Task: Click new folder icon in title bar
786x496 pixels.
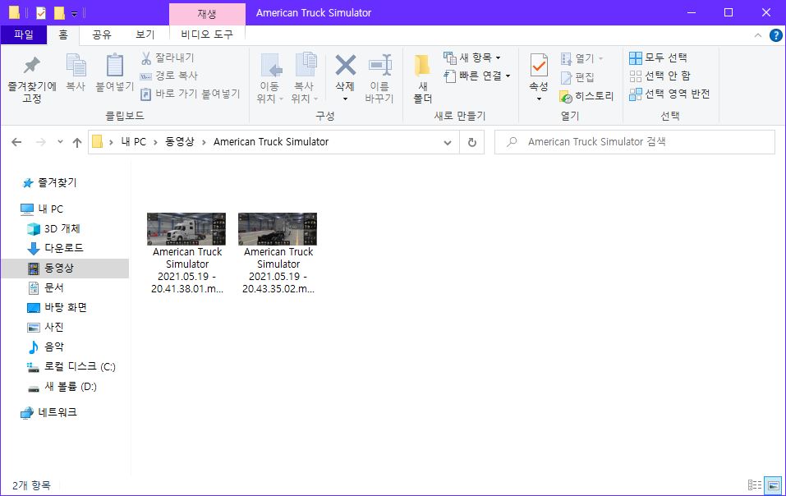Action: (60, 12)
